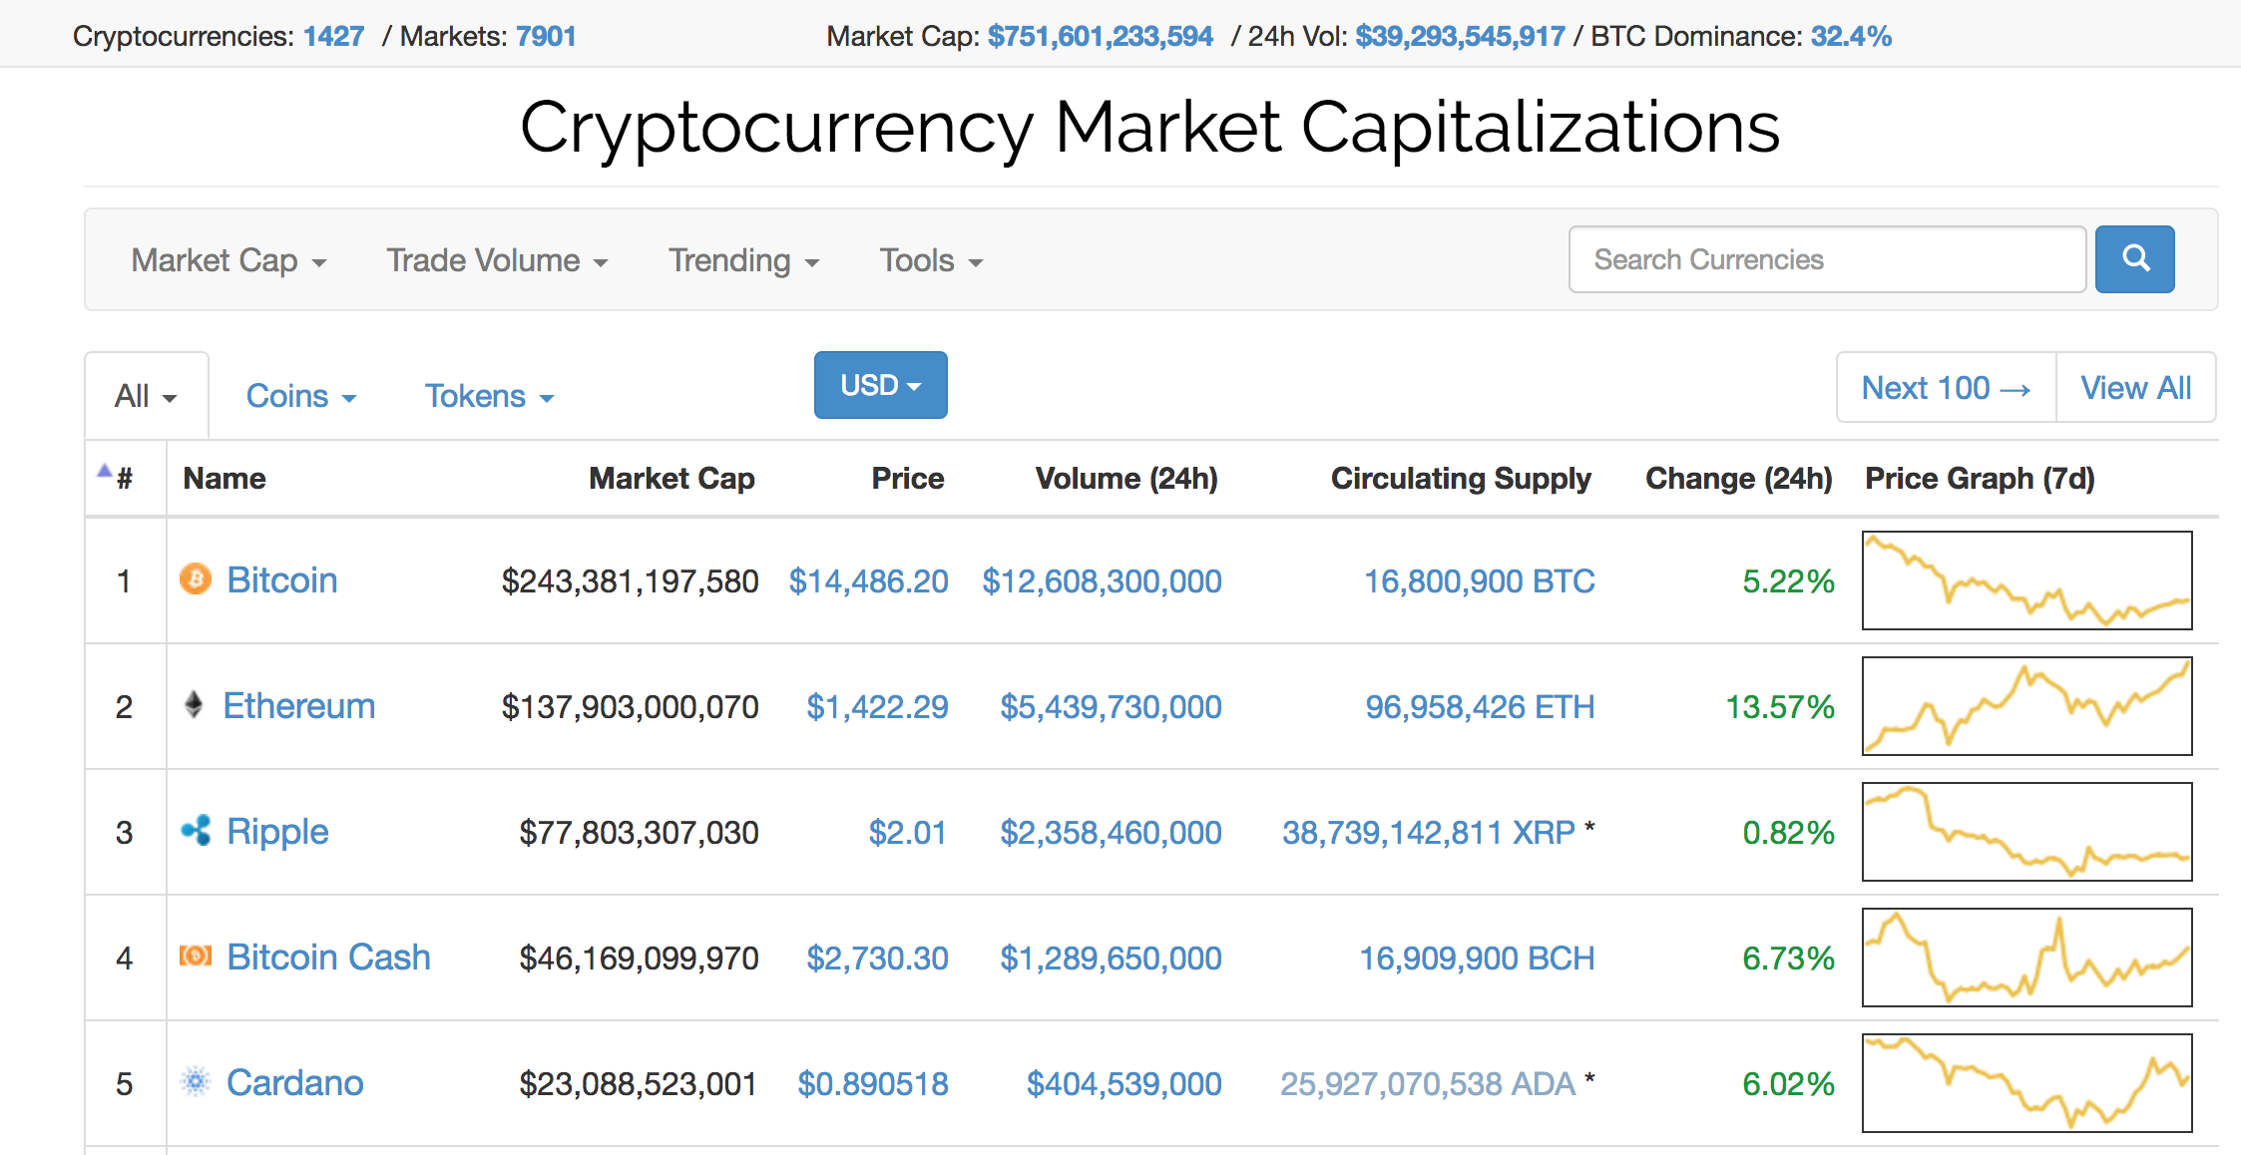Click Cardano price $0.890518

(872, 1083)
